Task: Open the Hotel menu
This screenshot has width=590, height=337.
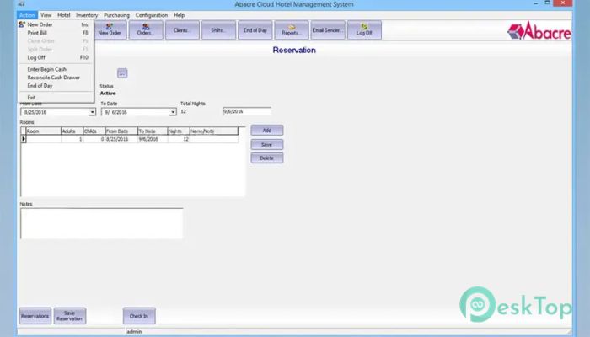Action: click(x=64, y=15)
